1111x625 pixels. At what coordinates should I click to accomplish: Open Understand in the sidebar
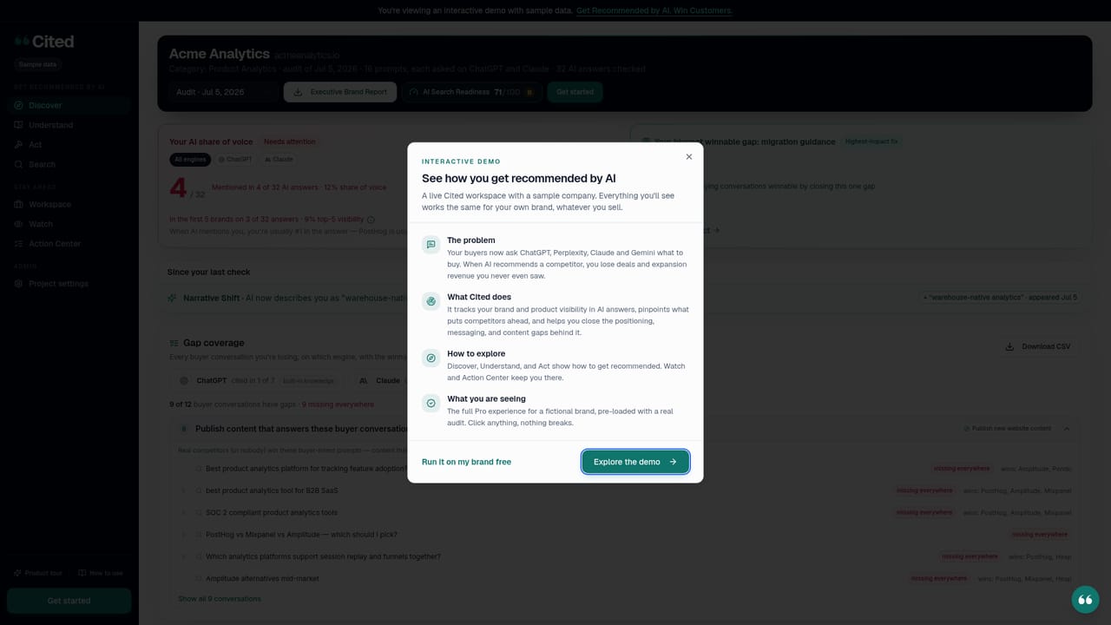point(68,125)
